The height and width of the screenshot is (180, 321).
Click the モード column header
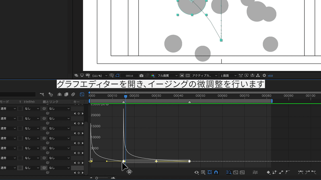[x=4, y=102]
